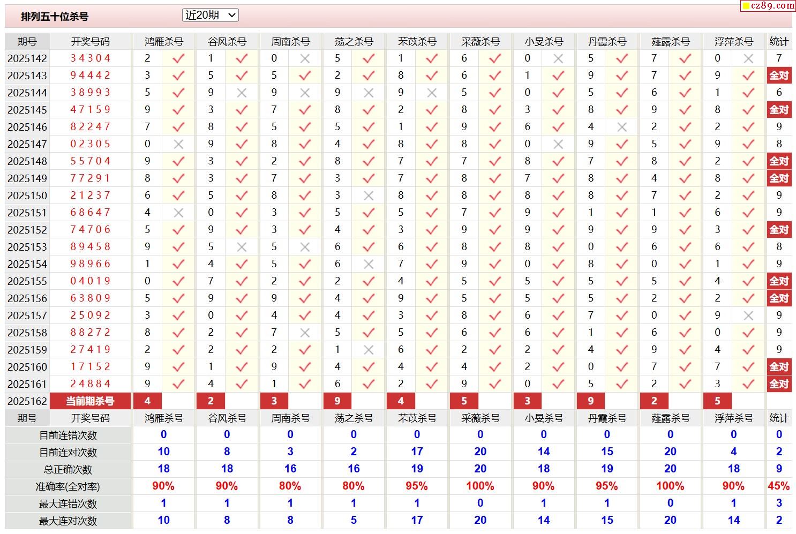Click the 准确率(全对率) row label

pos(68,487)
